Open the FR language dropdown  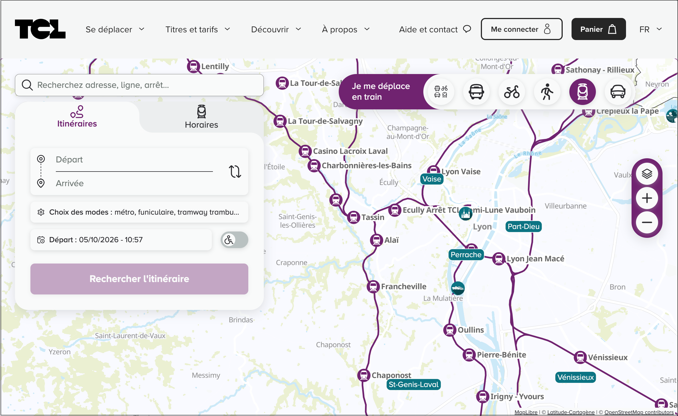click(x=651, y=29)
